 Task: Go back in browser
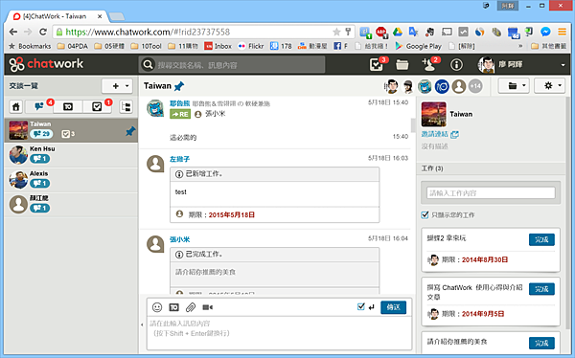click(13, 32)
